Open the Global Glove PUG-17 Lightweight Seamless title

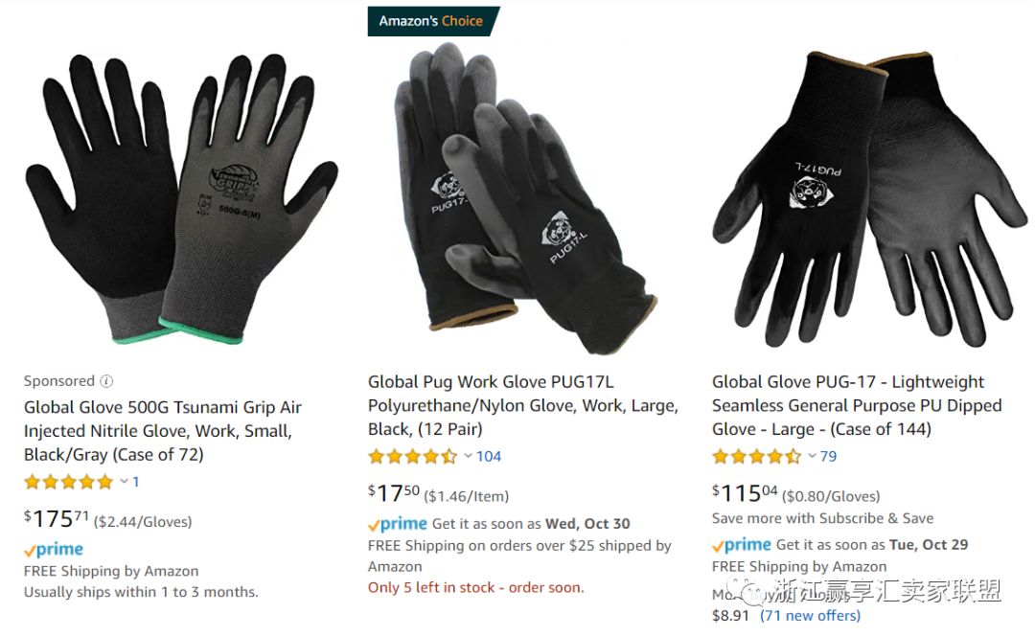click(x=857, y=405)
